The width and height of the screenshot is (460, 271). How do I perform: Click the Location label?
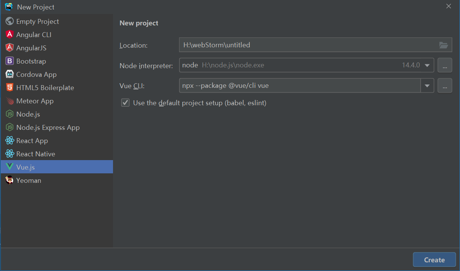point(133,45)
